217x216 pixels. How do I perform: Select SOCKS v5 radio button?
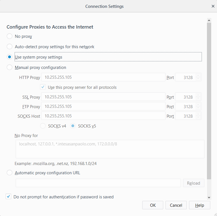click(x=73, y=126)
